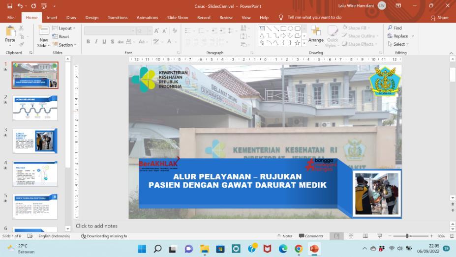Viewport: 456px width, 257px height.
Task: Open the Select dropdown
Action: [398, 44]
